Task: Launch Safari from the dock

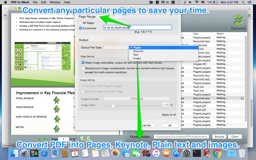Action: pyautogui.click(x=44, y=154)
